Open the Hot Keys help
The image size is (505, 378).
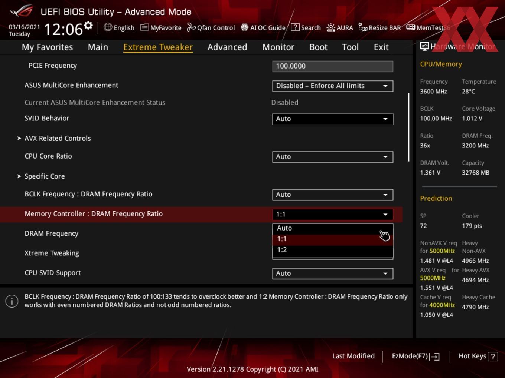pos(478,356)
